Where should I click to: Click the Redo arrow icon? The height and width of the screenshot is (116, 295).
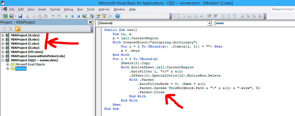[59, 16]
